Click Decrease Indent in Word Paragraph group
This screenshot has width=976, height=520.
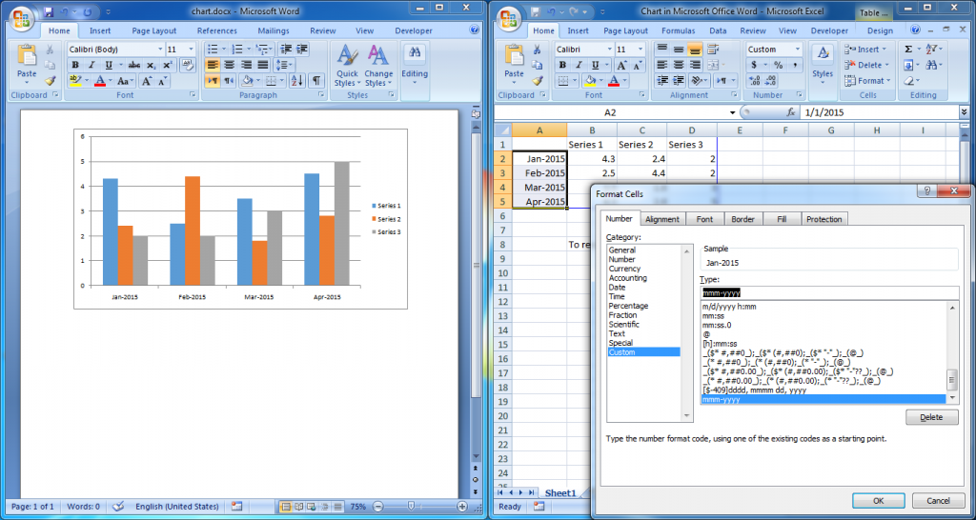coord(286,50)
